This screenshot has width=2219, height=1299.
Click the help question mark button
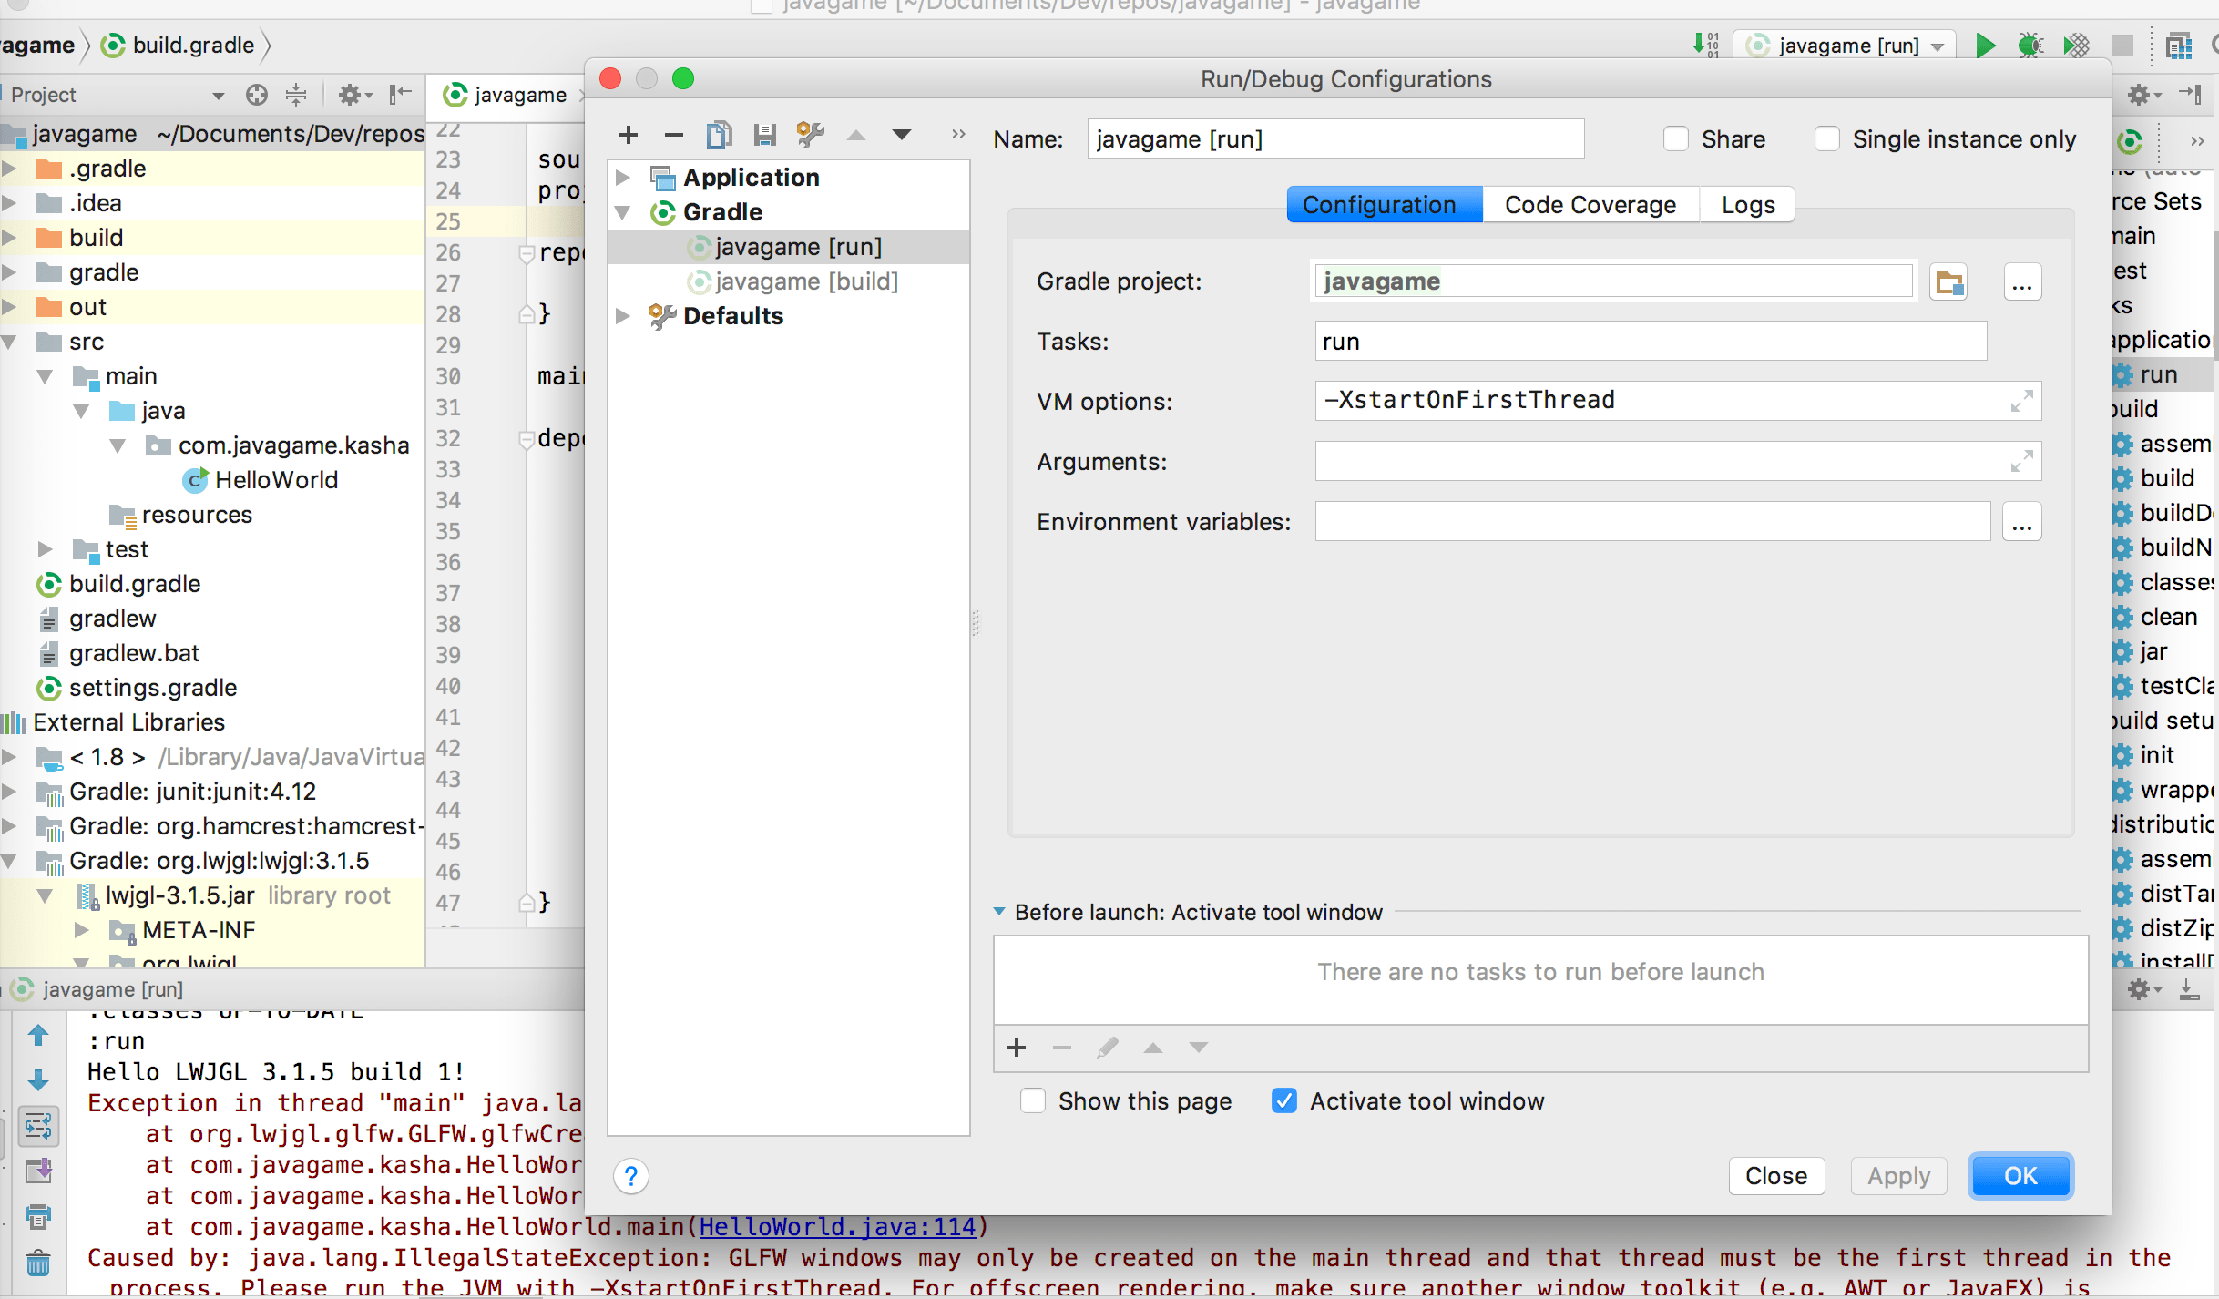[x=631, y=1176]
